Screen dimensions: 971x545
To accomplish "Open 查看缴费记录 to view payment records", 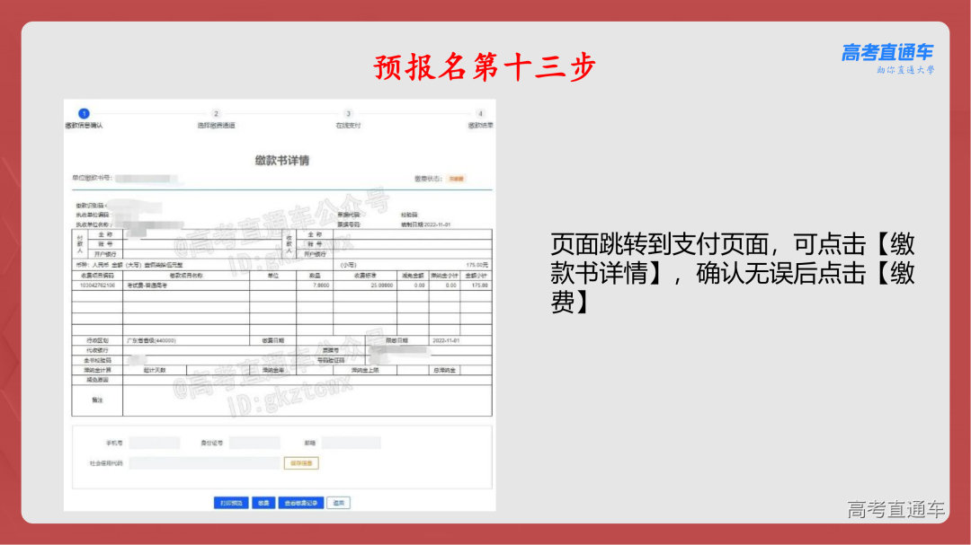I will pos(299,501).
